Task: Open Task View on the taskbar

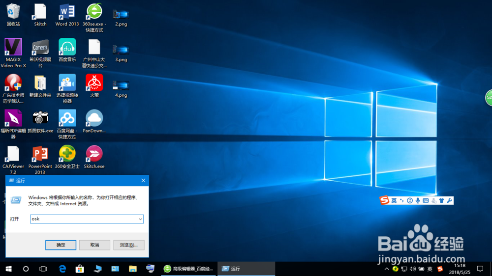Action: [x=43, y=269]
